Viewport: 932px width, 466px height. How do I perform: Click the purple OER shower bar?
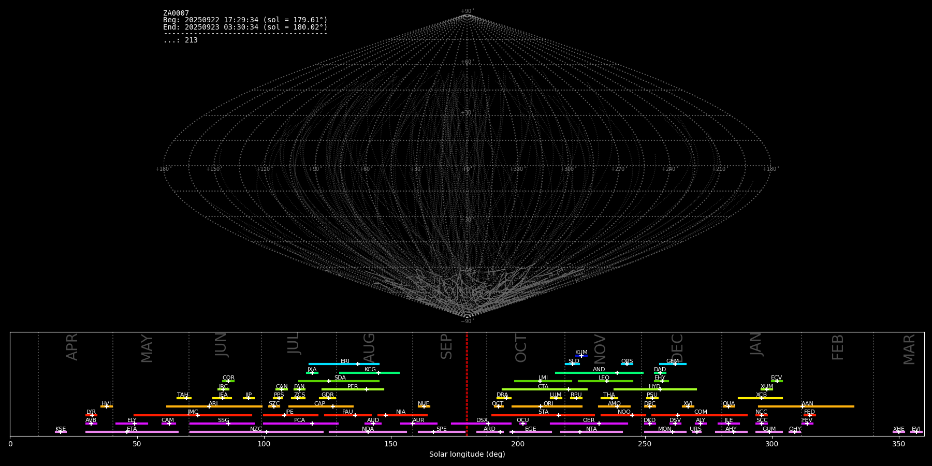tap(589, 424)
